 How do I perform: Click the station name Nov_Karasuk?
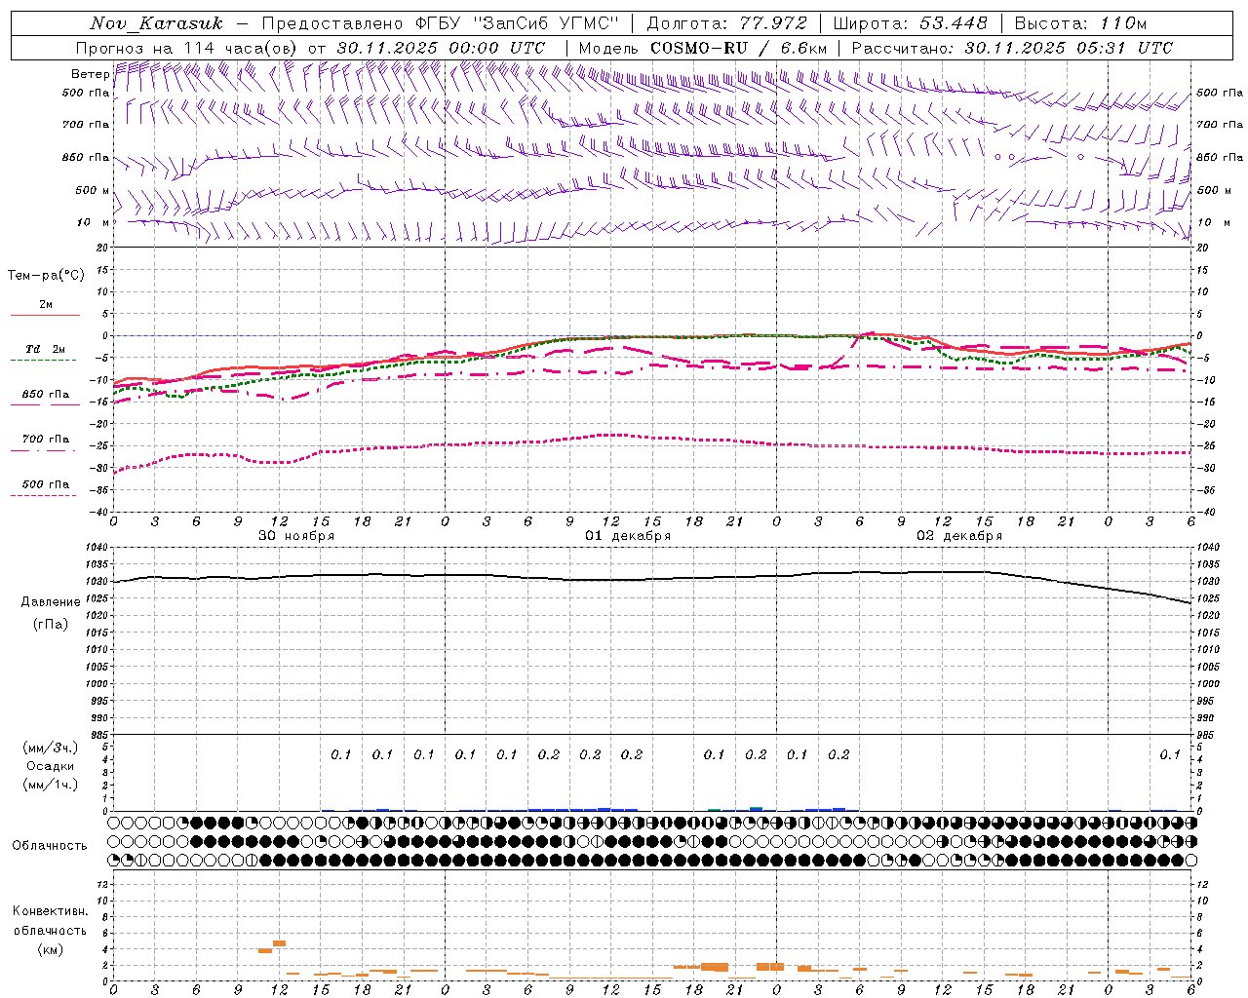click(x=156, y=23)
